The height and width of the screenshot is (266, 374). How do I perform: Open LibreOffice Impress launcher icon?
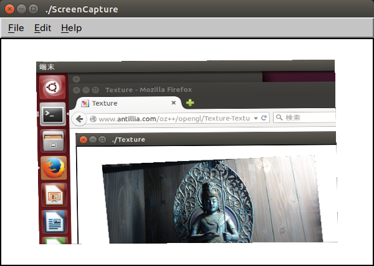54,195
